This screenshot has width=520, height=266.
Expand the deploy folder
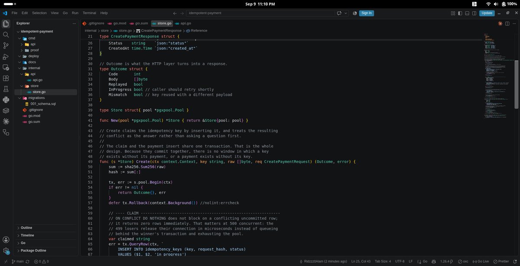coord(47,56)
